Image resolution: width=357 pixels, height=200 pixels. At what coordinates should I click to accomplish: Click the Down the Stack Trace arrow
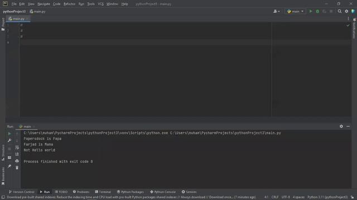point(17,141)
